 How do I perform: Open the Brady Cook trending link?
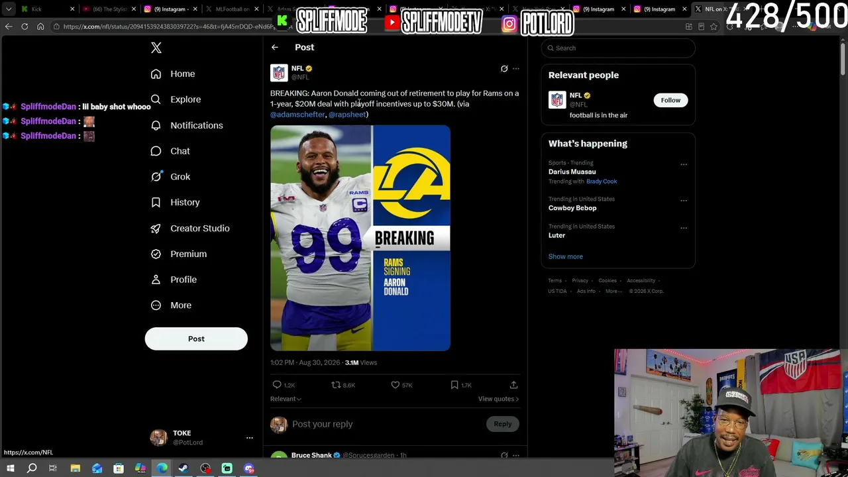602,182
